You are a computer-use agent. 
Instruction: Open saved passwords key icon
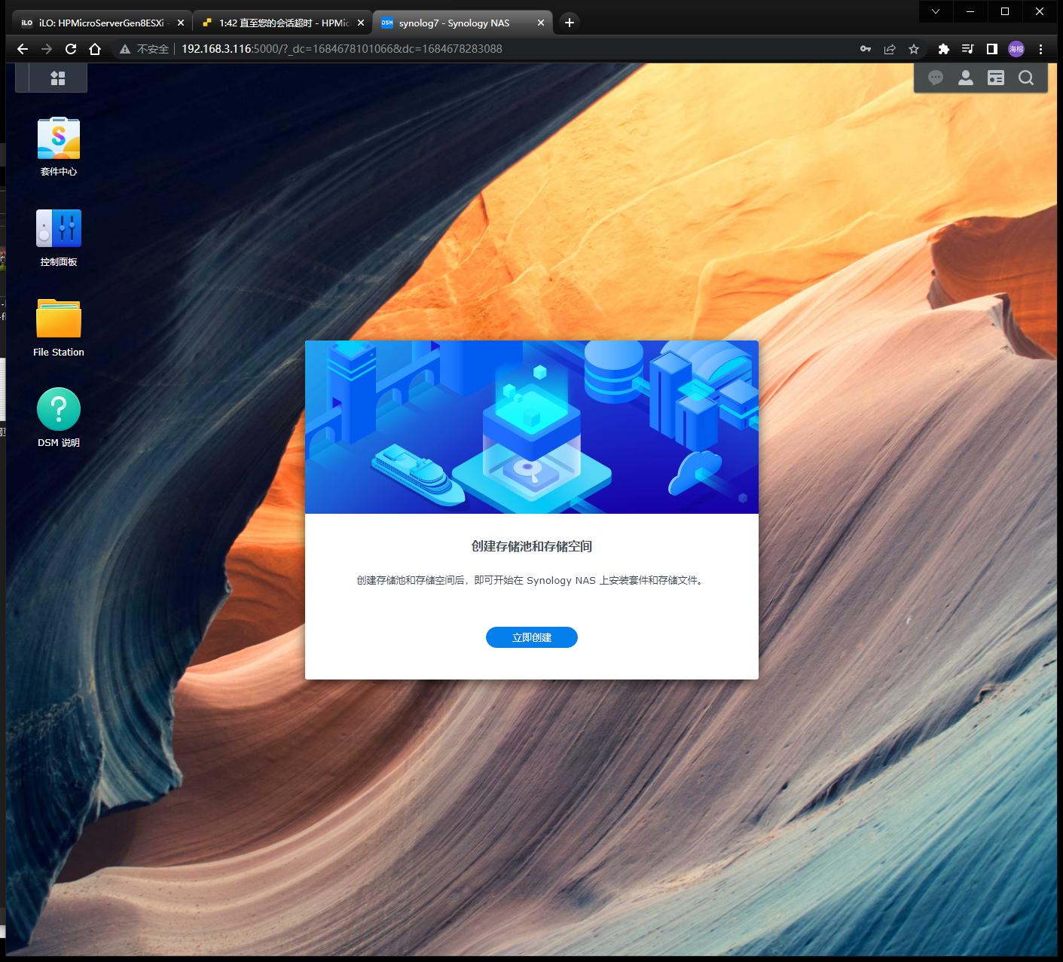[x=866, y=49]
